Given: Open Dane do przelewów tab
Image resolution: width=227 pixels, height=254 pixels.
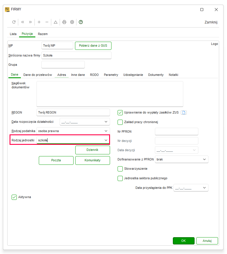Looking at the screenshot, I should 38,75.
